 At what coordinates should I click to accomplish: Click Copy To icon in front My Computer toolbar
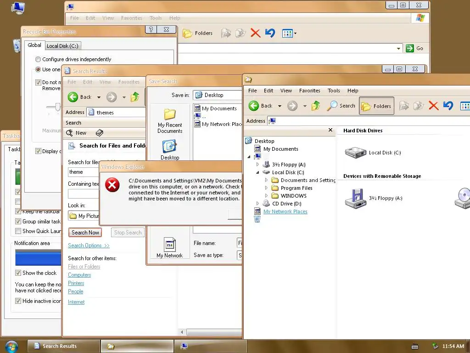419,106
